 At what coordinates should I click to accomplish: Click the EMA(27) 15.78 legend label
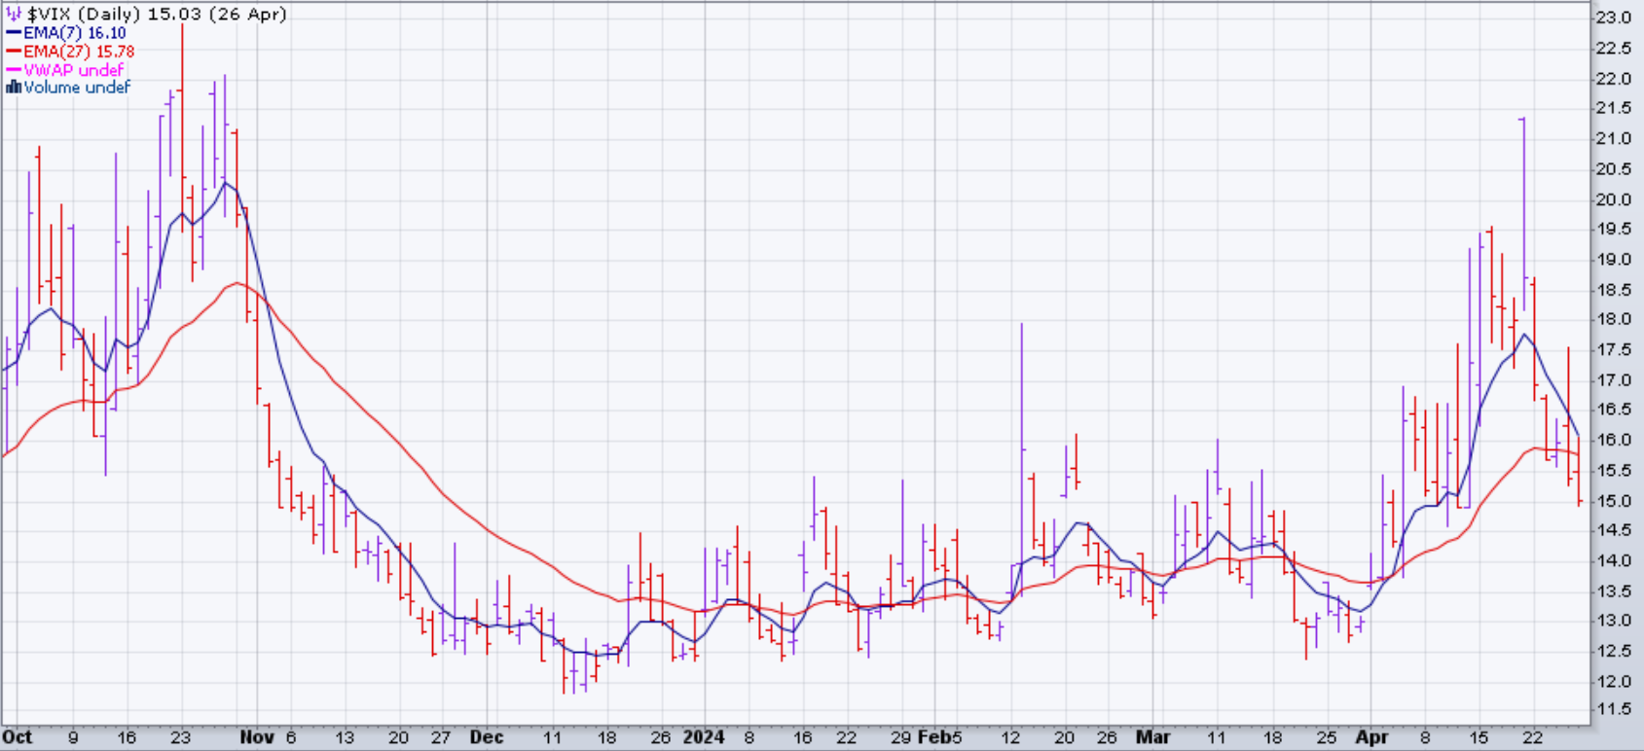pyautogui.click(x=79, y=52)
